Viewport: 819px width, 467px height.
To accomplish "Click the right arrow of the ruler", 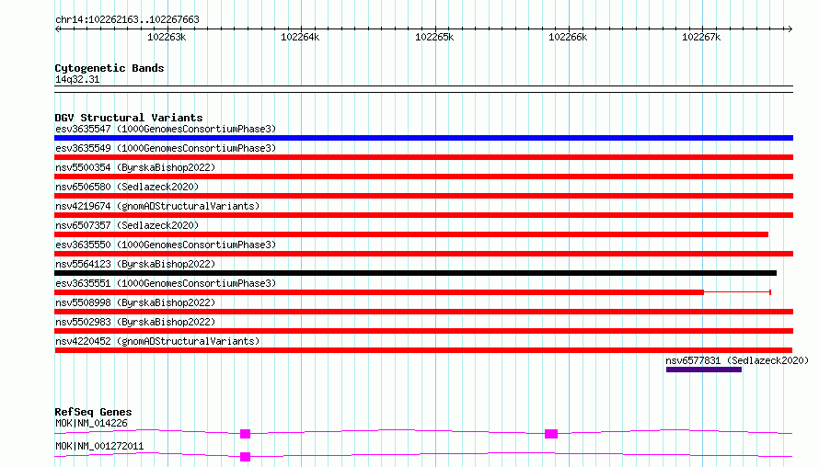I will coord(790,28).
